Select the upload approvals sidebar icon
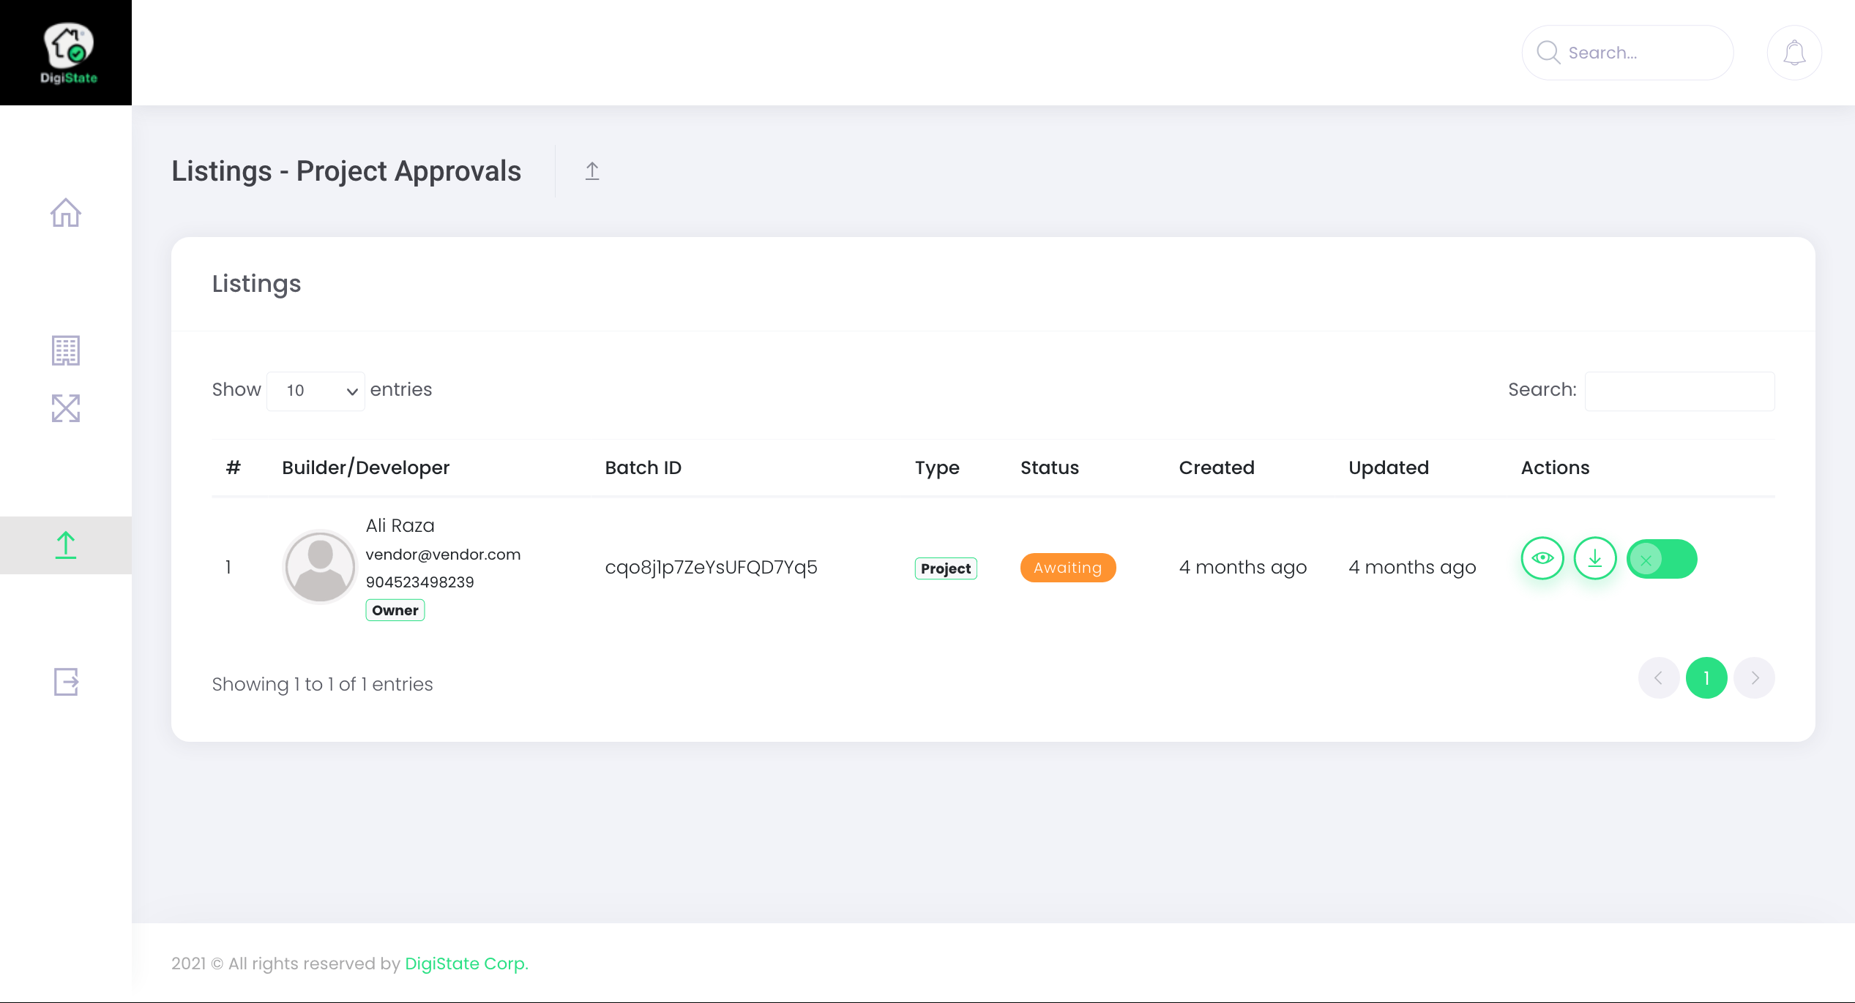Viewport: 1855px width, 1003px height. pyautogui.click(x=66, y=545)
